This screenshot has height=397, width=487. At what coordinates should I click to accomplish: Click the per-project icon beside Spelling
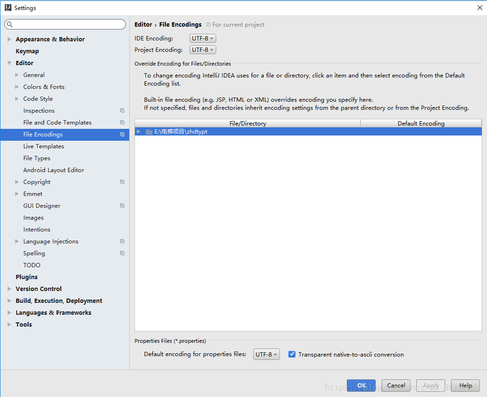coord(122,253)
